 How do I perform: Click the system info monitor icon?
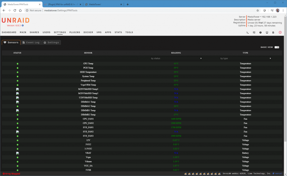point(267,32)
